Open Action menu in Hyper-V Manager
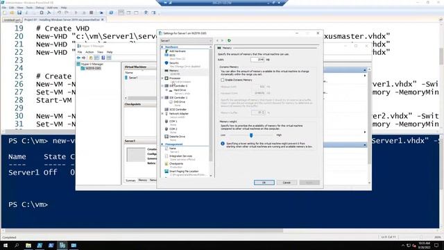 tap(89, 52)
